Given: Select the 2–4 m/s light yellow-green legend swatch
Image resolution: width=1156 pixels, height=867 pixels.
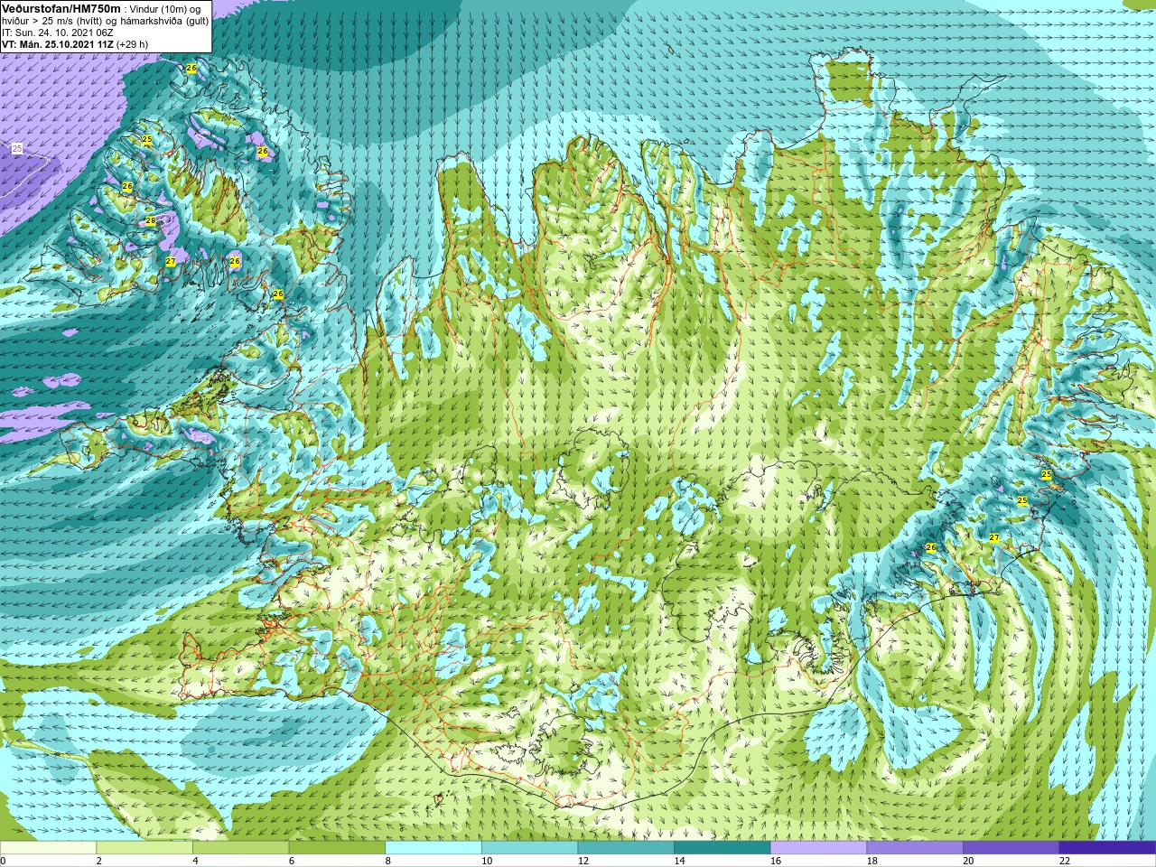Looking at the screenshot, I should (x=144, y=848).
